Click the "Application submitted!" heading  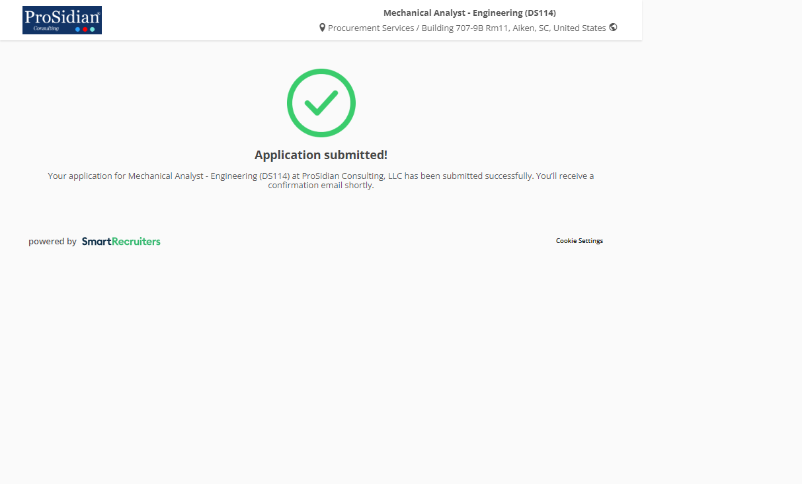tap(321, 155)
